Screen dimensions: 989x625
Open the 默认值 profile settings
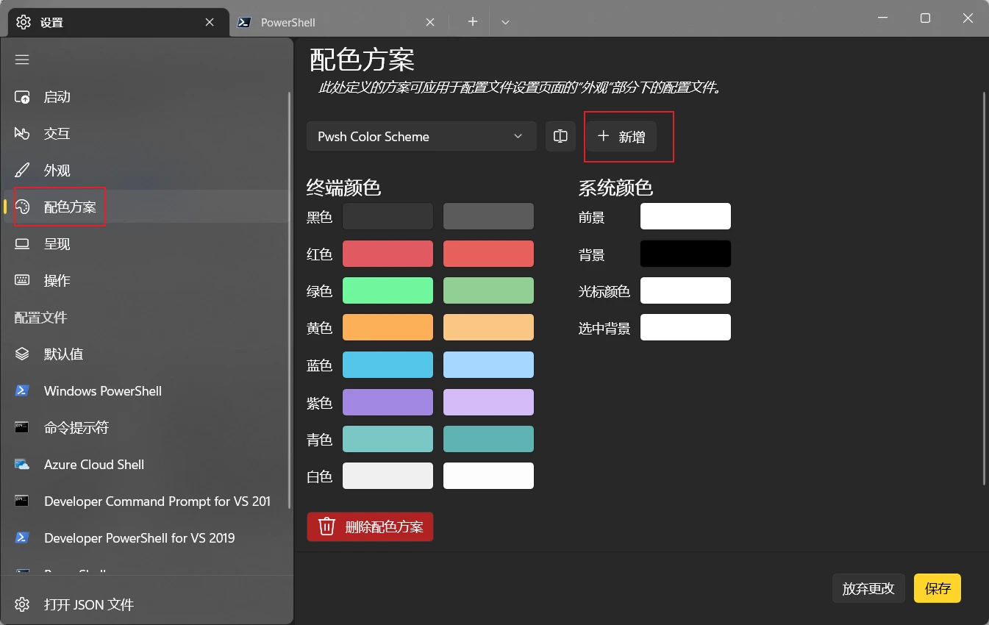pos(146,354)
